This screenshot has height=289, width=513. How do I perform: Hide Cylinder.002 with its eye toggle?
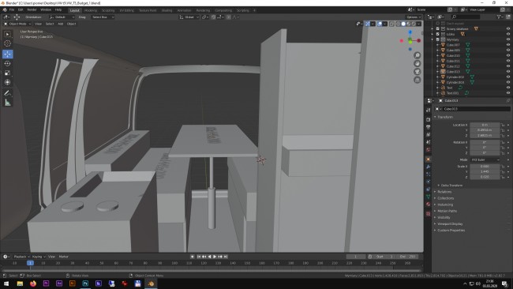[508, 77]
